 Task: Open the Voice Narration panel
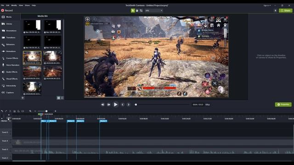[10, 65]
